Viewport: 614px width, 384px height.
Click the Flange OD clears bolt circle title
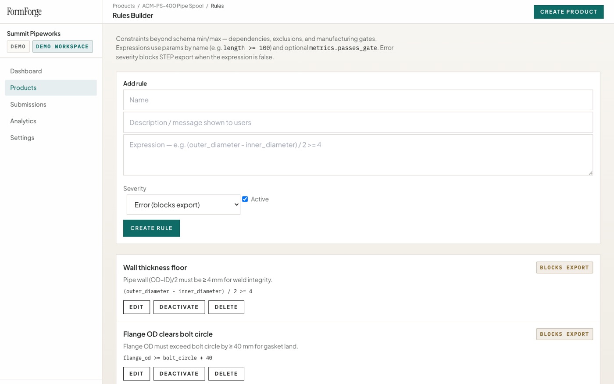[x=168, y=334]
